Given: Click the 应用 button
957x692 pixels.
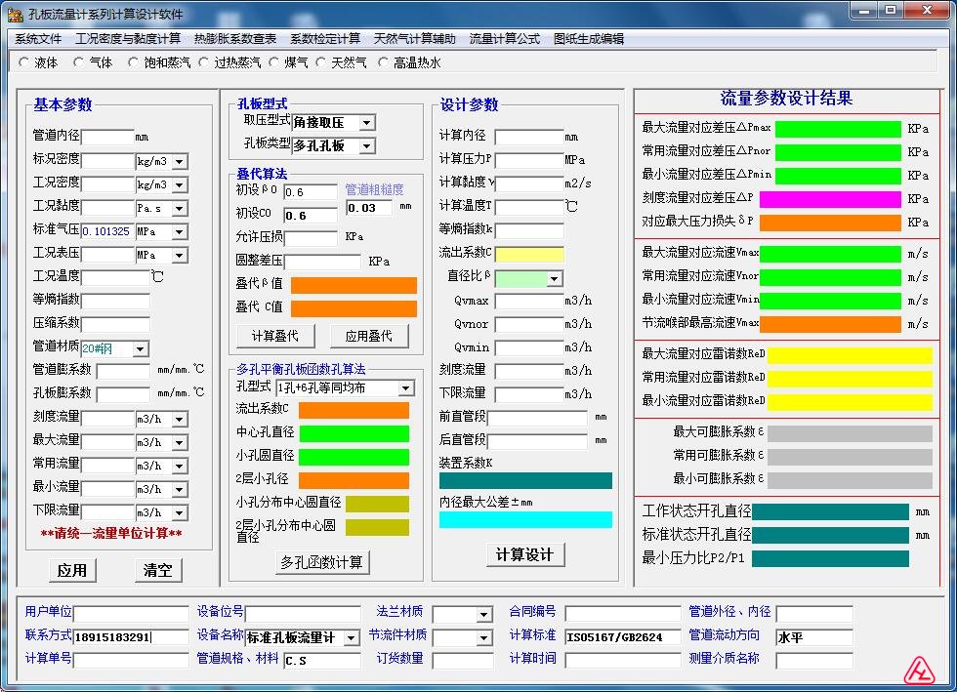Looking at the screenshot, I should click(x=72, y=571).
